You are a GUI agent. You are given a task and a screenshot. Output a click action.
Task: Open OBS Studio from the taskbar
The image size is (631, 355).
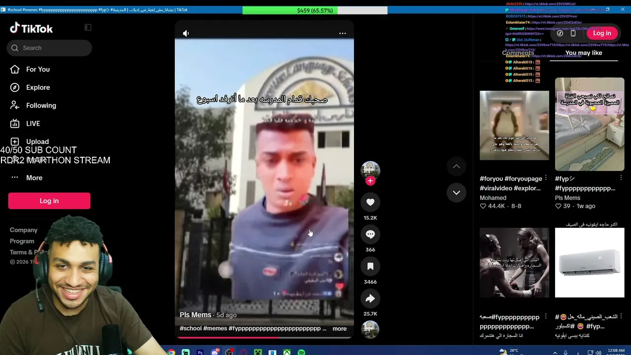click(229, 353)
